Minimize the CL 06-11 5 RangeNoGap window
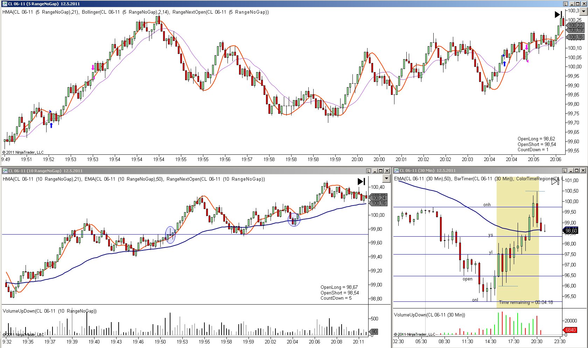The image size is (588, 348). click(572, 4)
